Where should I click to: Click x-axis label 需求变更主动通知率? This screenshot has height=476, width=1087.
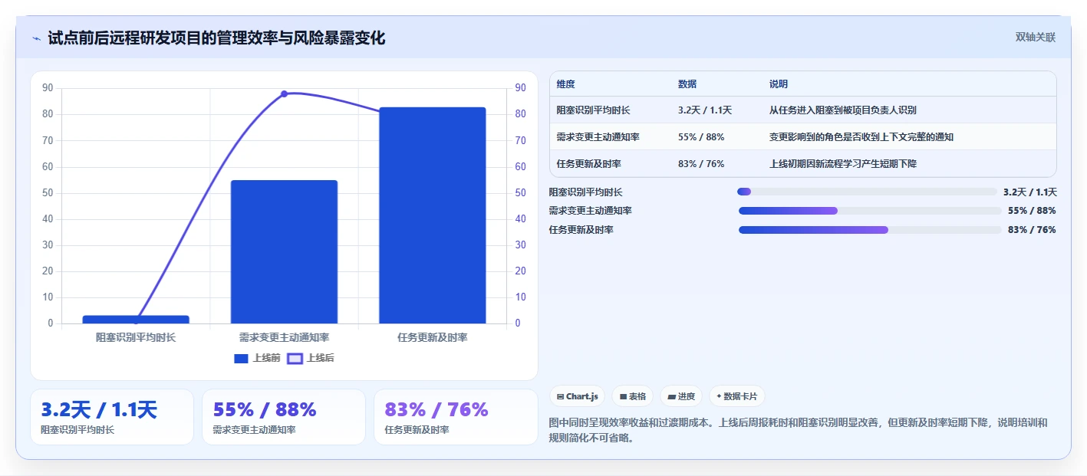pyautogui.click(x=284, y=337)
